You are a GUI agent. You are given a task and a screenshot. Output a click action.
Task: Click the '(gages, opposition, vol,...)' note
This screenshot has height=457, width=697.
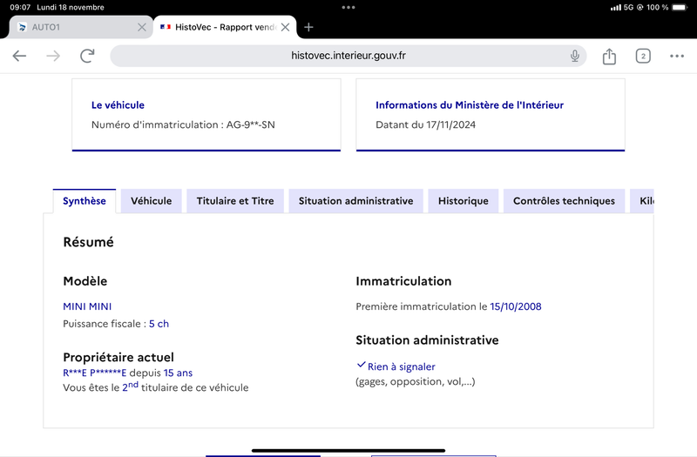416,382
